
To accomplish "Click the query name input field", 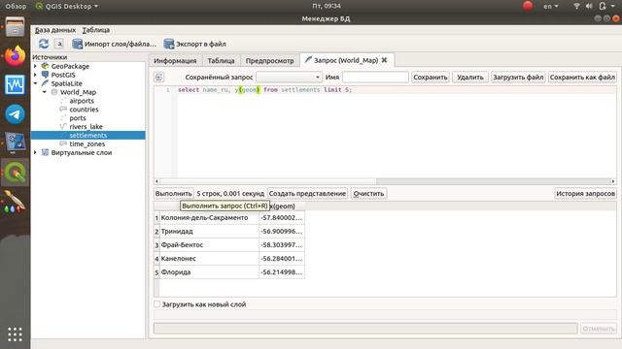I will tap(375, 78).
